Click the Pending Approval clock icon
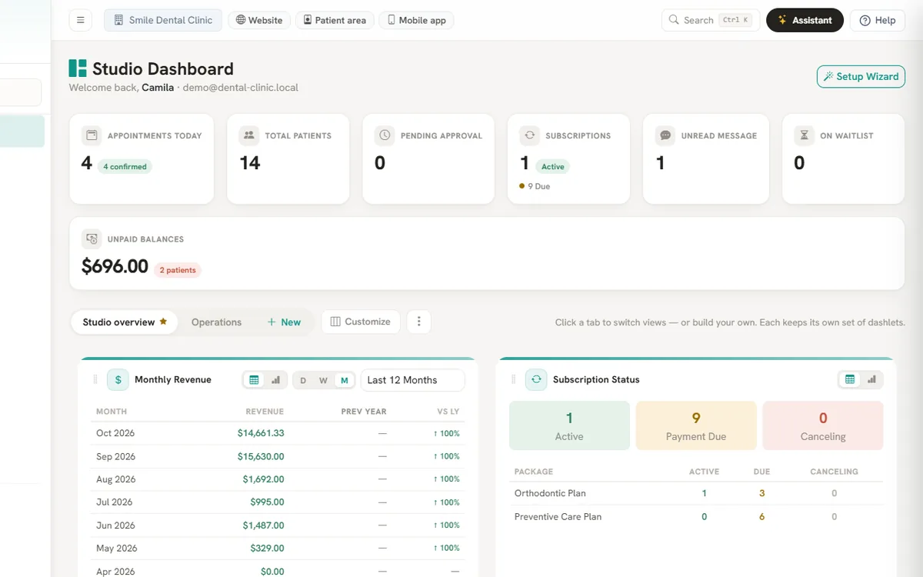 click(385, 135)
